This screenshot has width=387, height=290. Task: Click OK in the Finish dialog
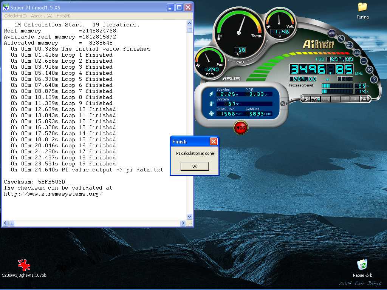point(195,166)
